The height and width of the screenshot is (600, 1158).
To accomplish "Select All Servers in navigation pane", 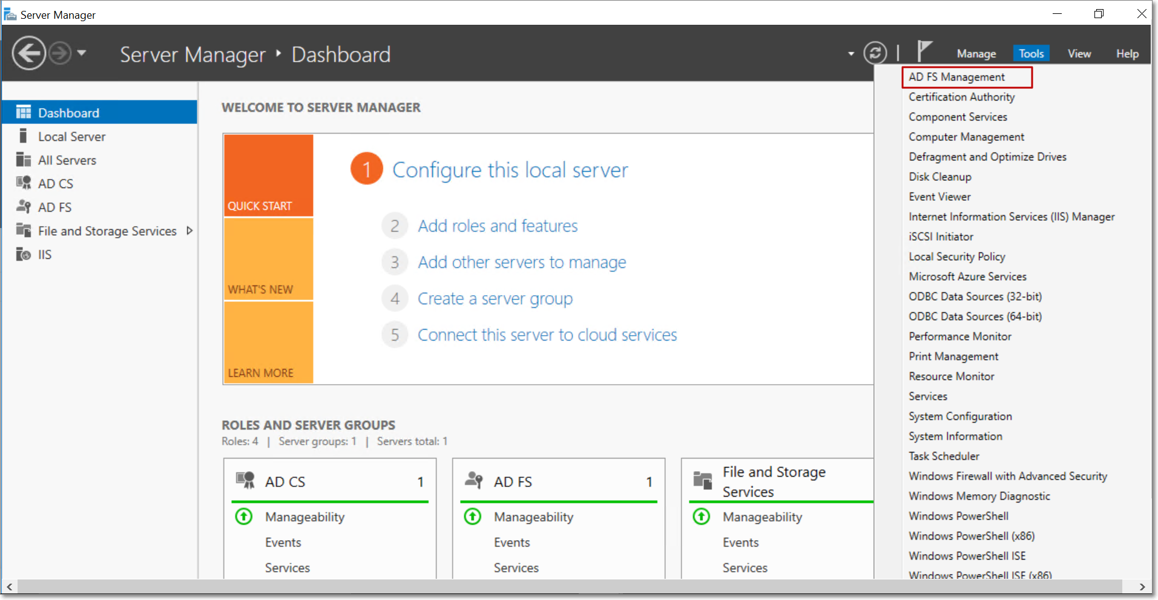I will point(67,160).
